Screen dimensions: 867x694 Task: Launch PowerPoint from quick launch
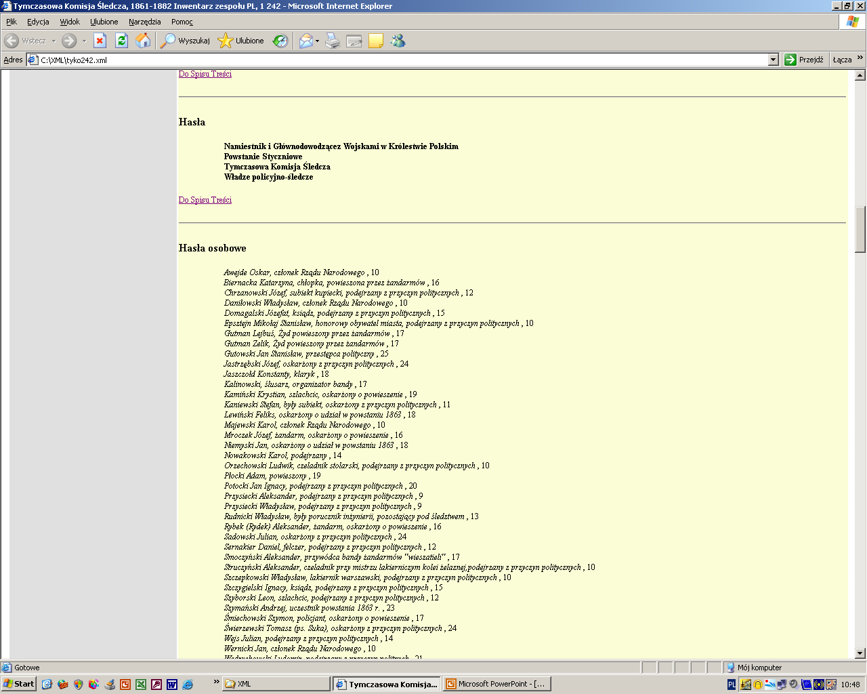tap(125, 685)
